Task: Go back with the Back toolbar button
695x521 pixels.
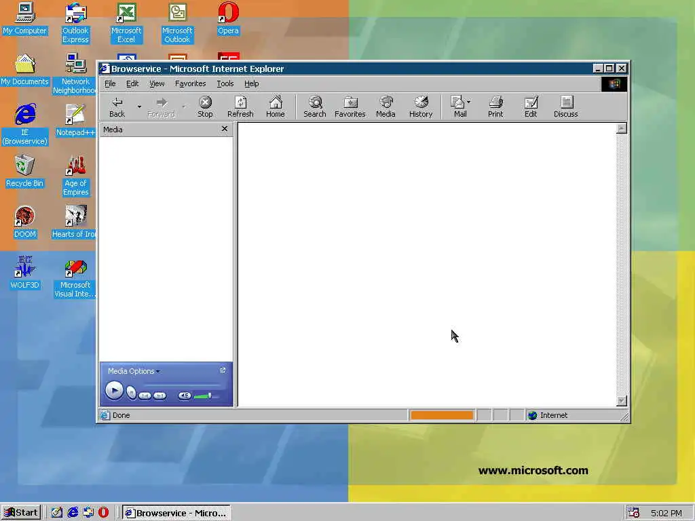Action: (117, 107)
